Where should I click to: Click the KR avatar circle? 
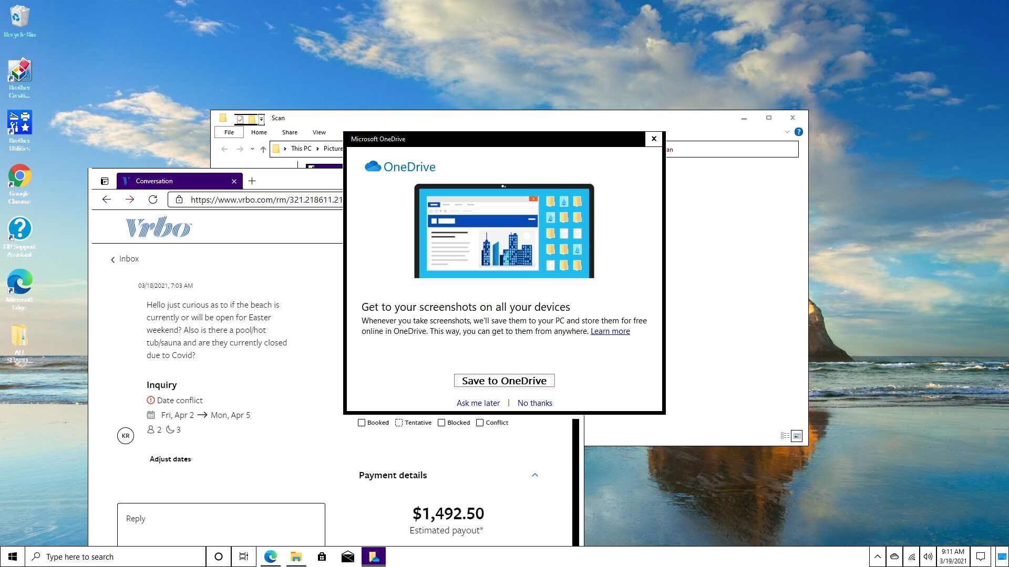pos(126,436)
